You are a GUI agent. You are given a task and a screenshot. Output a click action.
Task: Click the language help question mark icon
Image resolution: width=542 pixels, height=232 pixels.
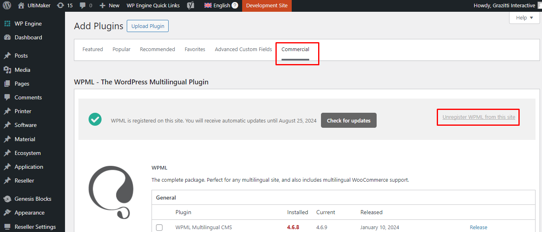click(x=234, y=5)
